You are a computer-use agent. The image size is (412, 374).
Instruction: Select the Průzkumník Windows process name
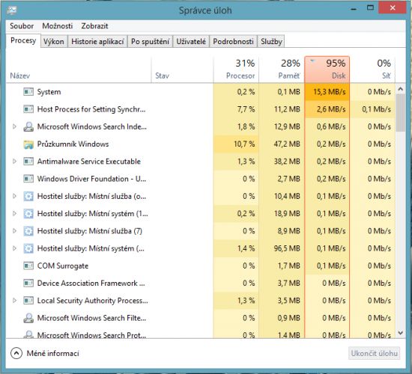tap(73, 144)
